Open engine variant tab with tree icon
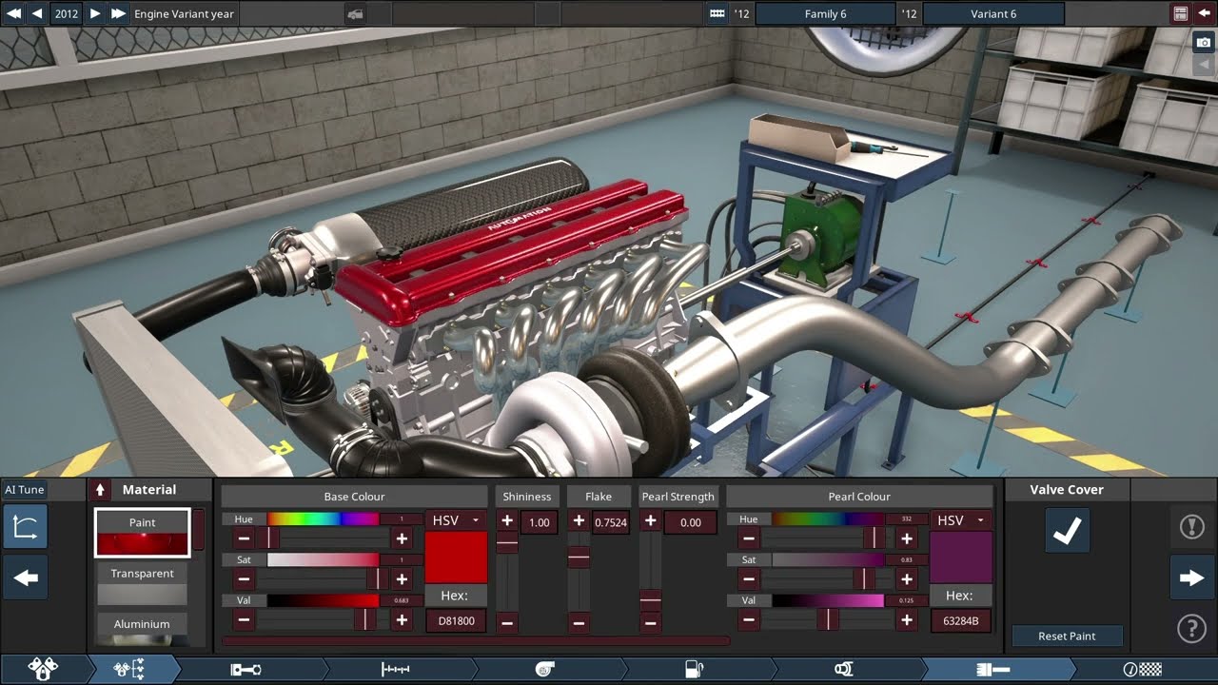1218x685 pixels. [128, 670]
